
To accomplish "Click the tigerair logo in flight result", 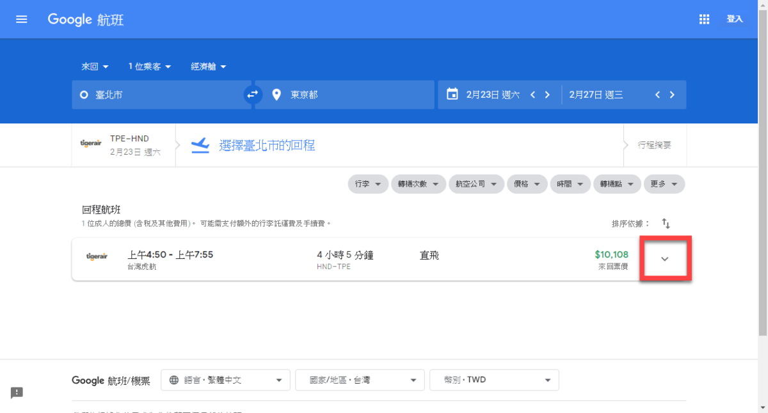I will (x=97, y=256).
